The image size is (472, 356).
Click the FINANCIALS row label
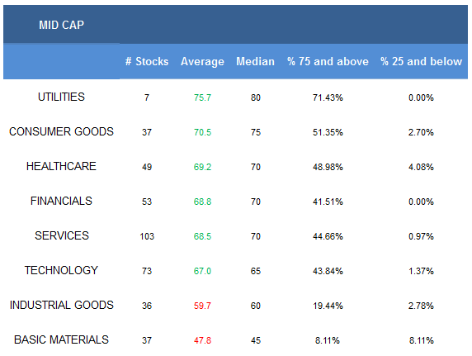[61, 201]
